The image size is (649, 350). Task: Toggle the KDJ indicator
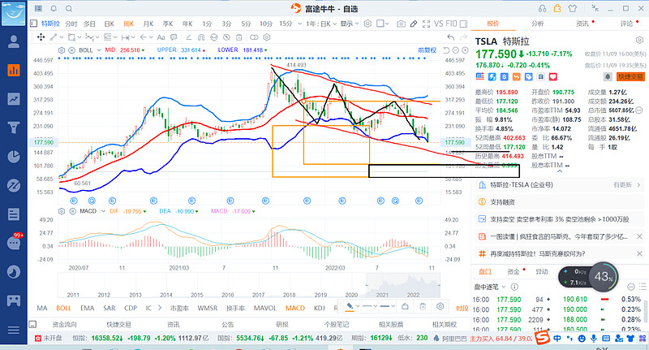point(319,308)
